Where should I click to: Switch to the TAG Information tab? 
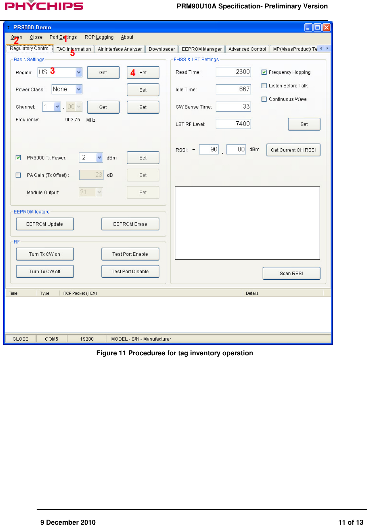click(74, 49)
